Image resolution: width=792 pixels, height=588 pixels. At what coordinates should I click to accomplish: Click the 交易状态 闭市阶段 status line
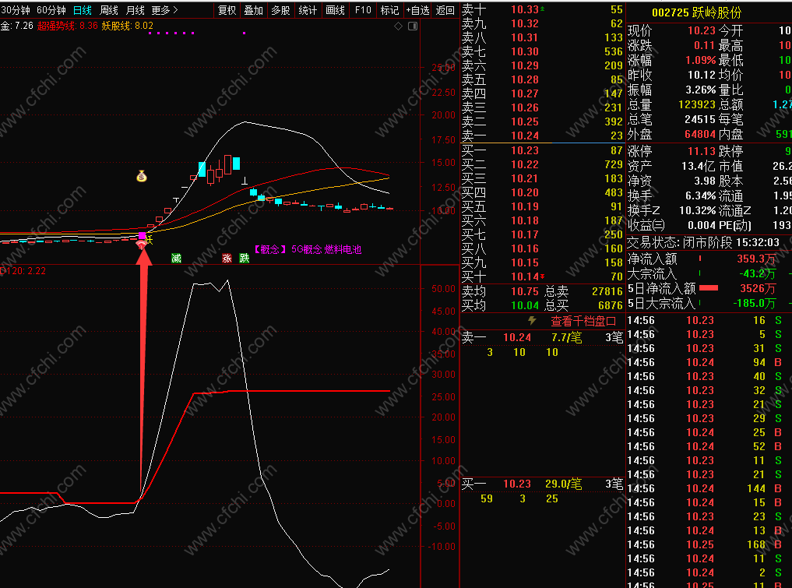pos(703,242)
